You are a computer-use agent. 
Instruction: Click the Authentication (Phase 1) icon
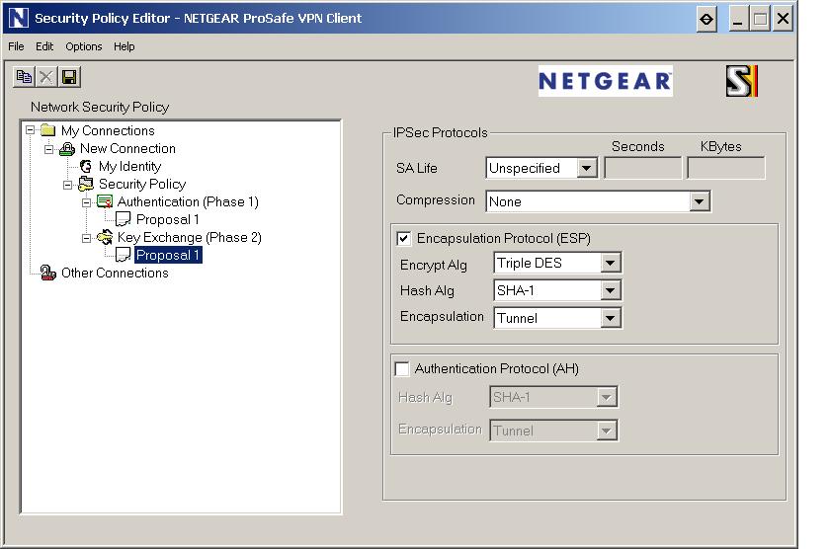105,201
